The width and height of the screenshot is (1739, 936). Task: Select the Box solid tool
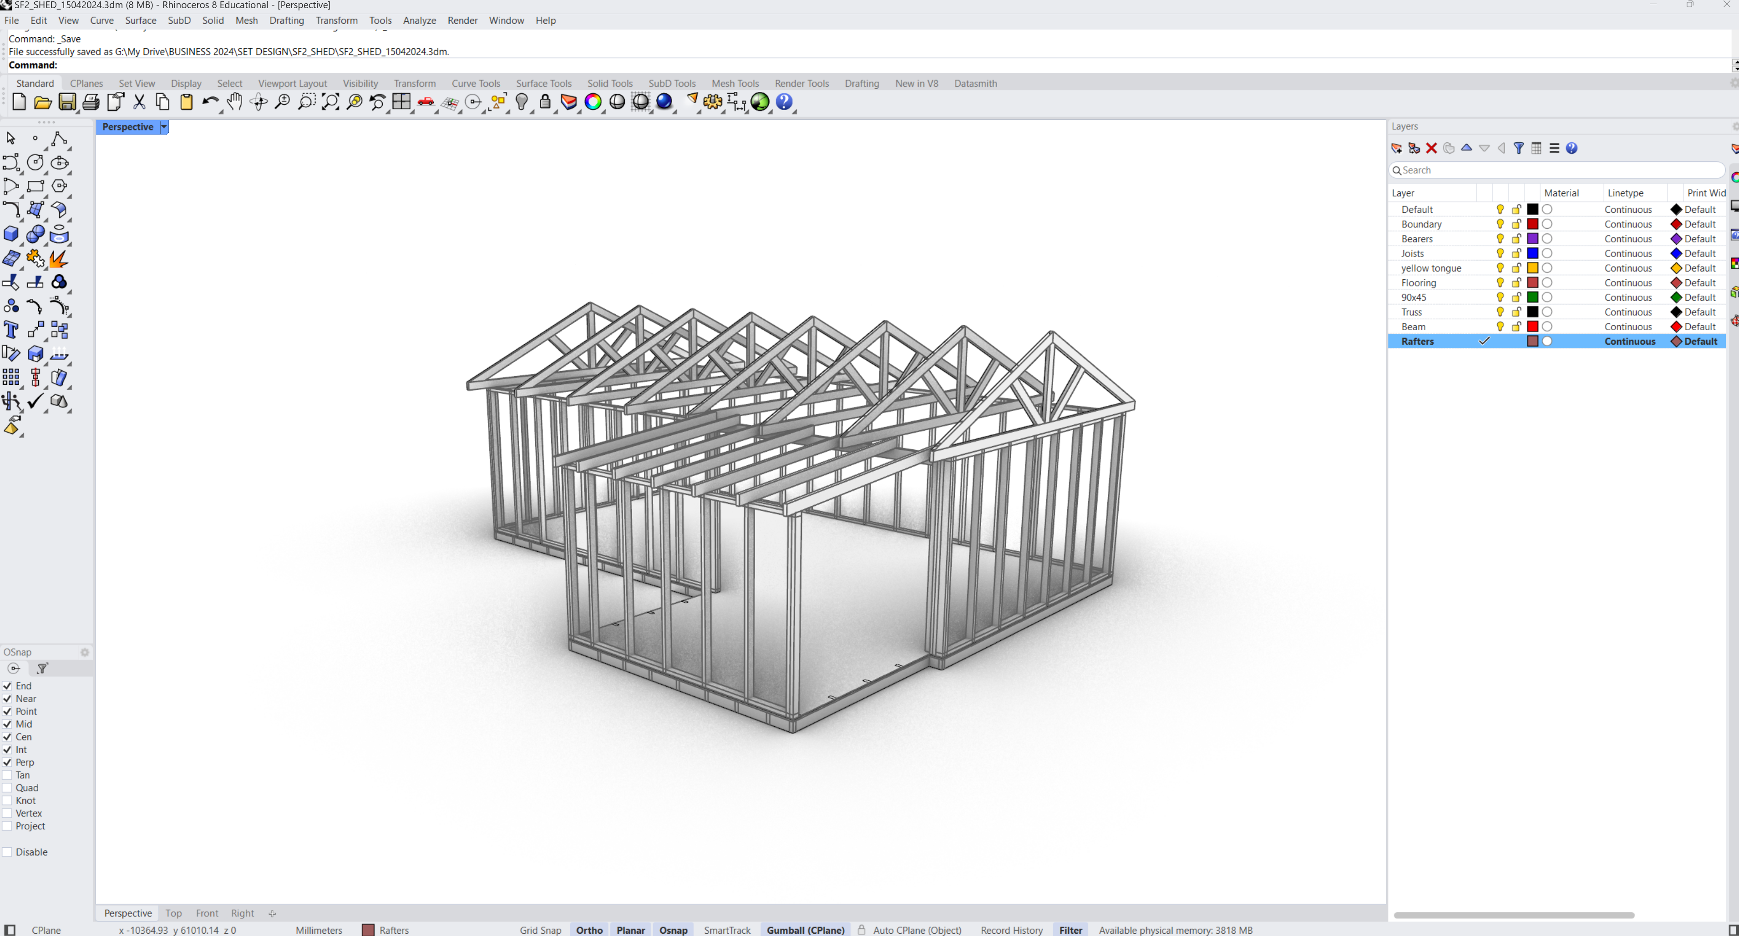pos(11,234)
